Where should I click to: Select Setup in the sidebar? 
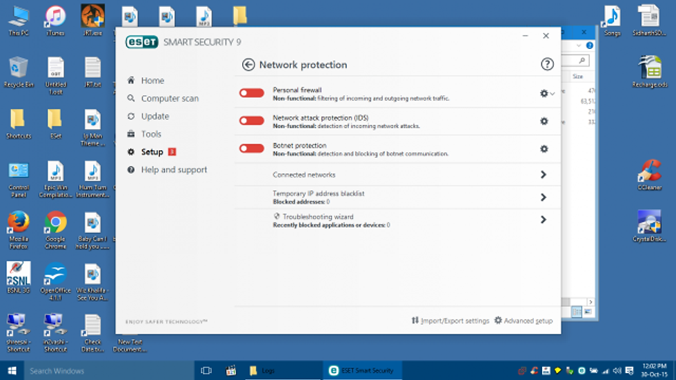click(152, 152)
